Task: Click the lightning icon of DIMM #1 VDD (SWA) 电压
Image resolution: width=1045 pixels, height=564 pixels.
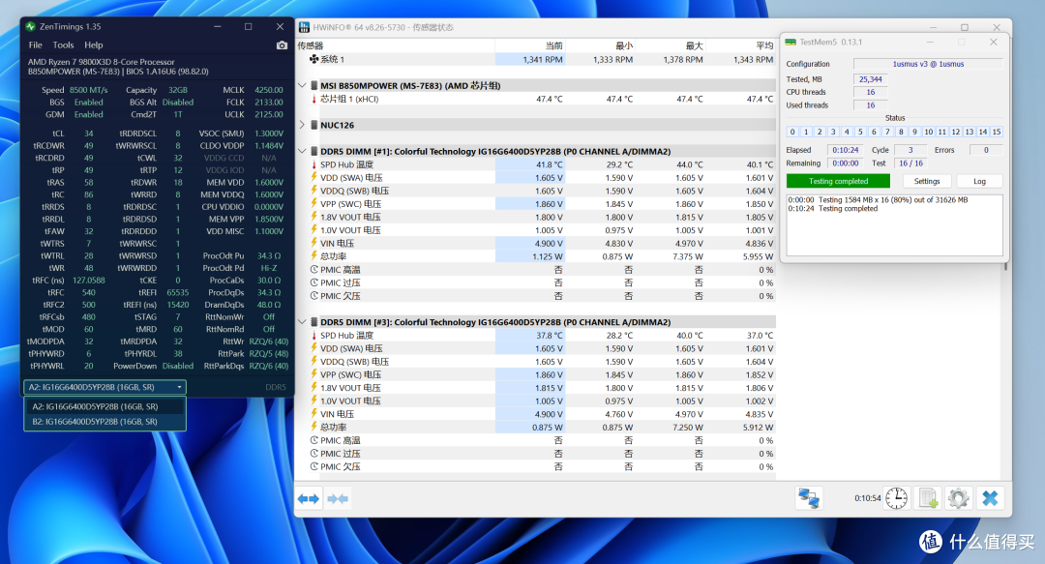Action: point(313,177)
